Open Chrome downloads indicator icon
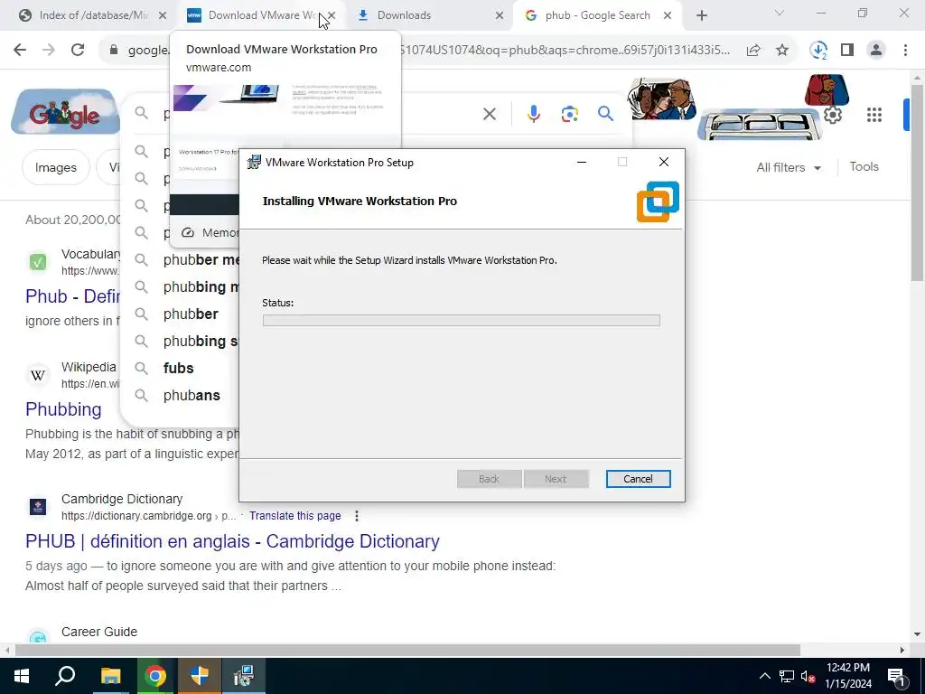 818,51
